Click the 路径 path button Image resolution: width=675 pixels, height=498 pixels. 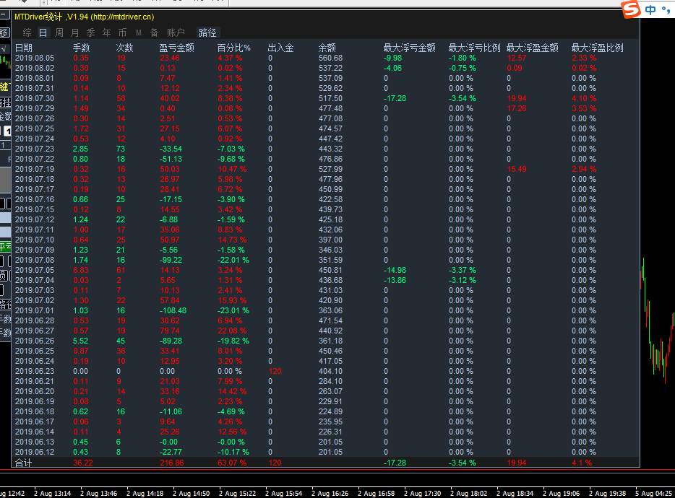click(207, 32)
